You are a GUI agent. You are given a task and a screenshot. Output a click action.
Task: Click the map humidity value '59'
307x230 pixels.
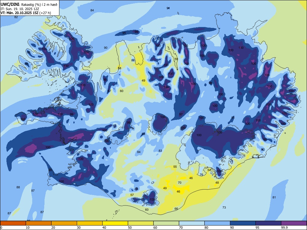(176, 59)
